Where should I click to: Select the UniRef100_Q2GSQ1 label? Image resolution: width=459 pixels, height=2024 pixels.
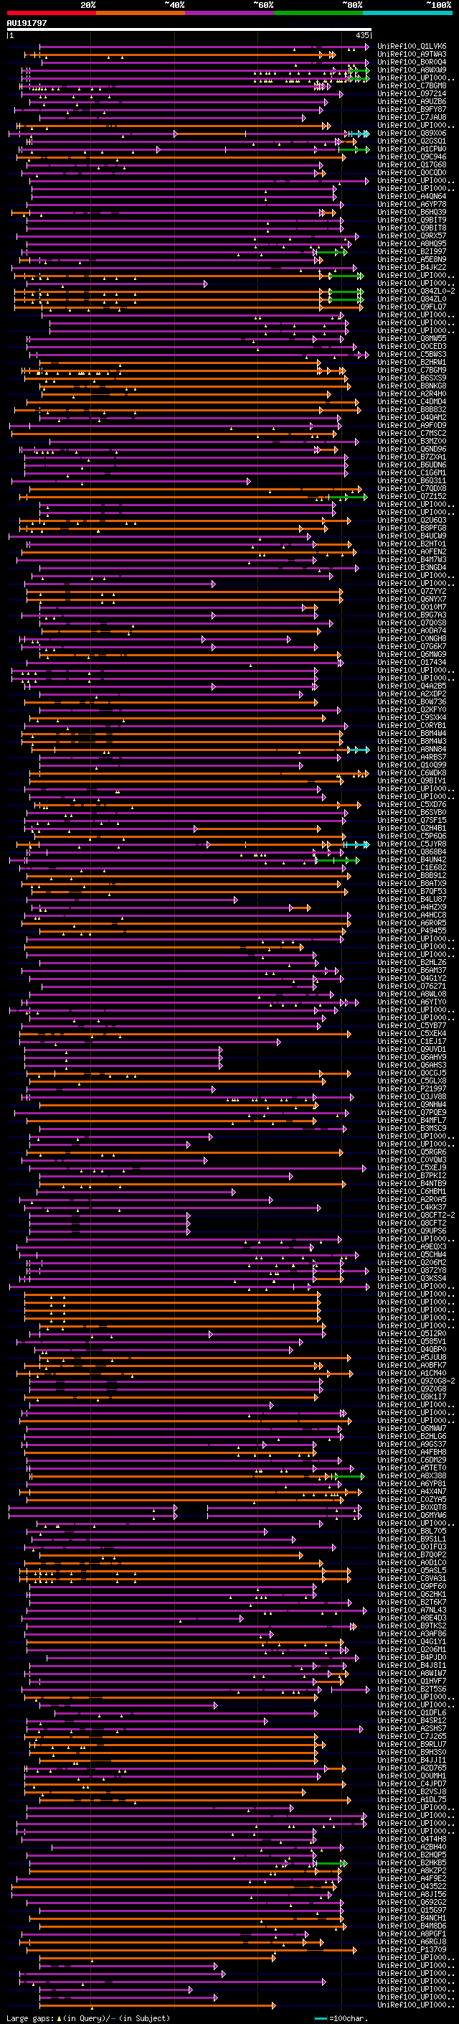412,141
